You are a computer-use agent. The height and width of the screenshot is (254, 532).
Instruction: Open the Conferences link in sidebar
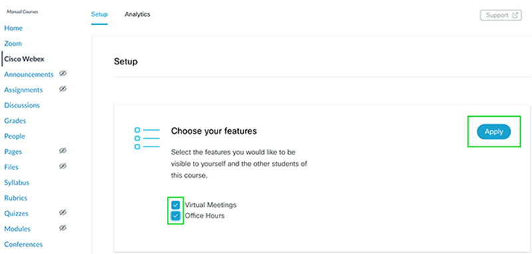[x=23, y=244]
